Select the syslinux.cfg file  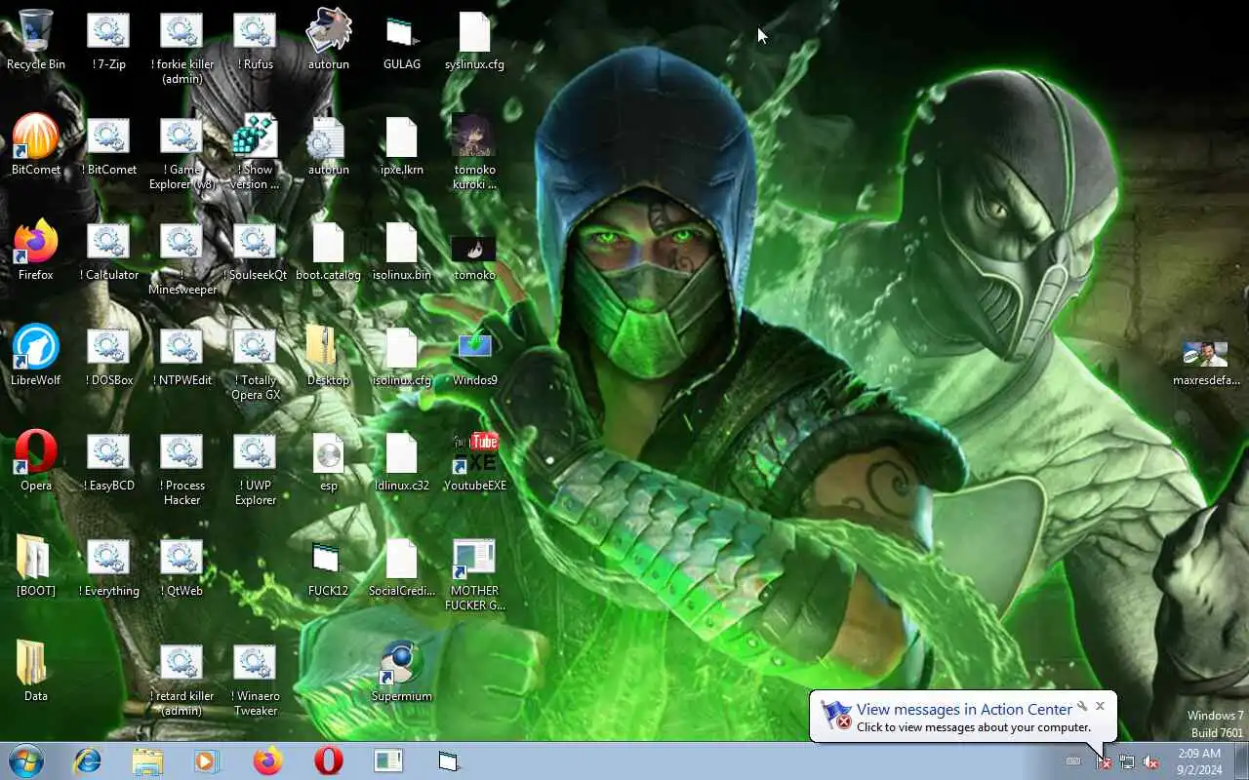pos(475,40)
